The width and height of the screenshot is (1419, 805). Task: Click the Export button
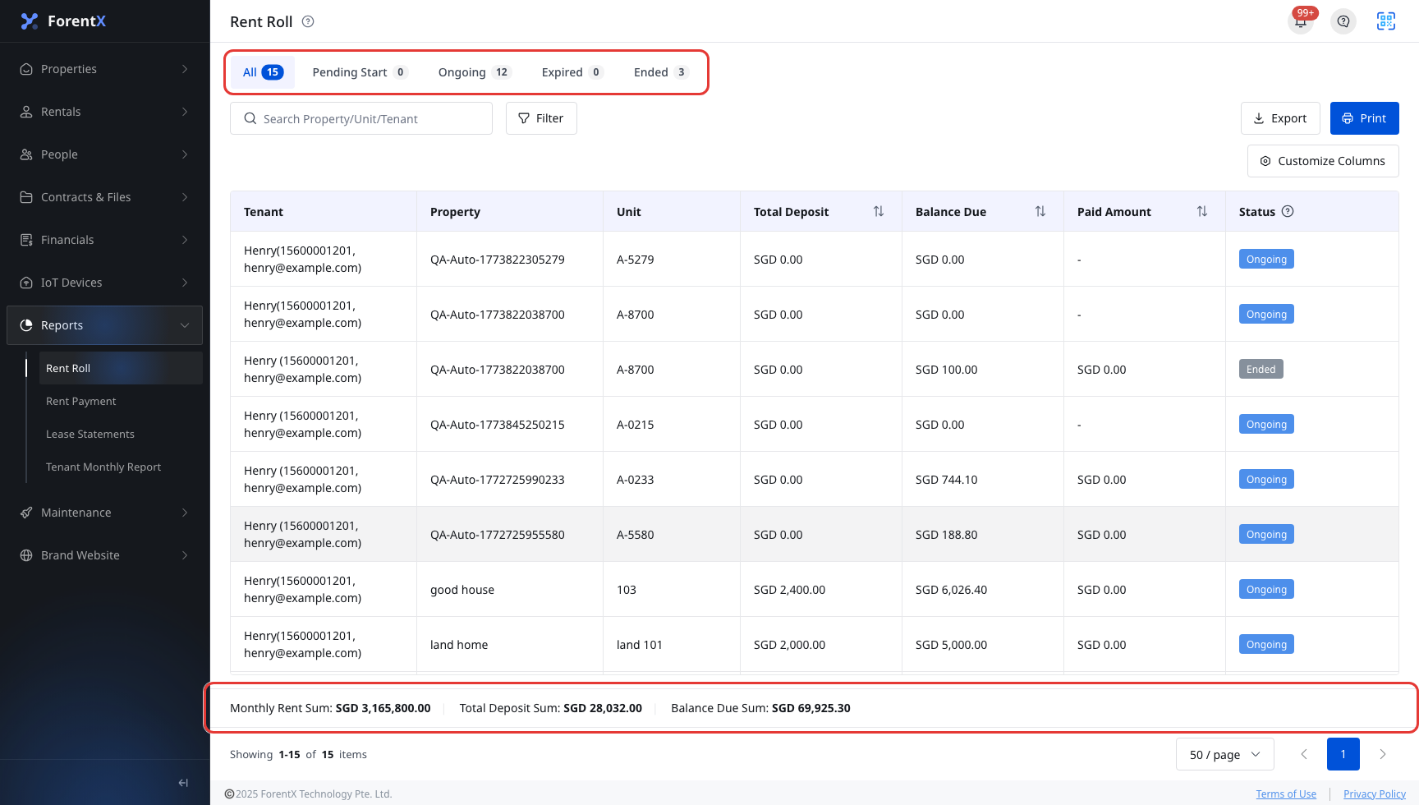pos(1280,118)
